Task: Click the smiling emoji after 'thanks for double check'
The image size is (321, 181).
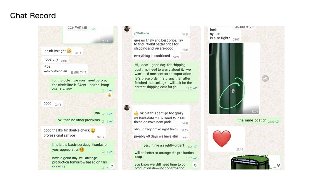Action: coord(93,130)
